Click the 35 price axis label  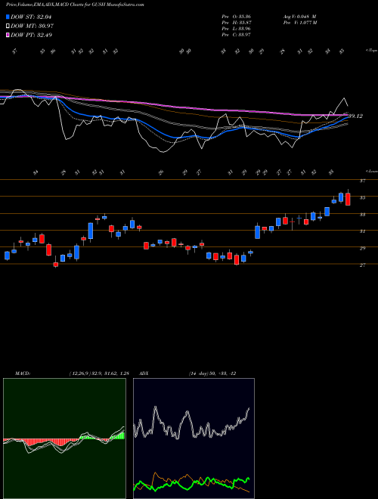[x=362, y=197]
